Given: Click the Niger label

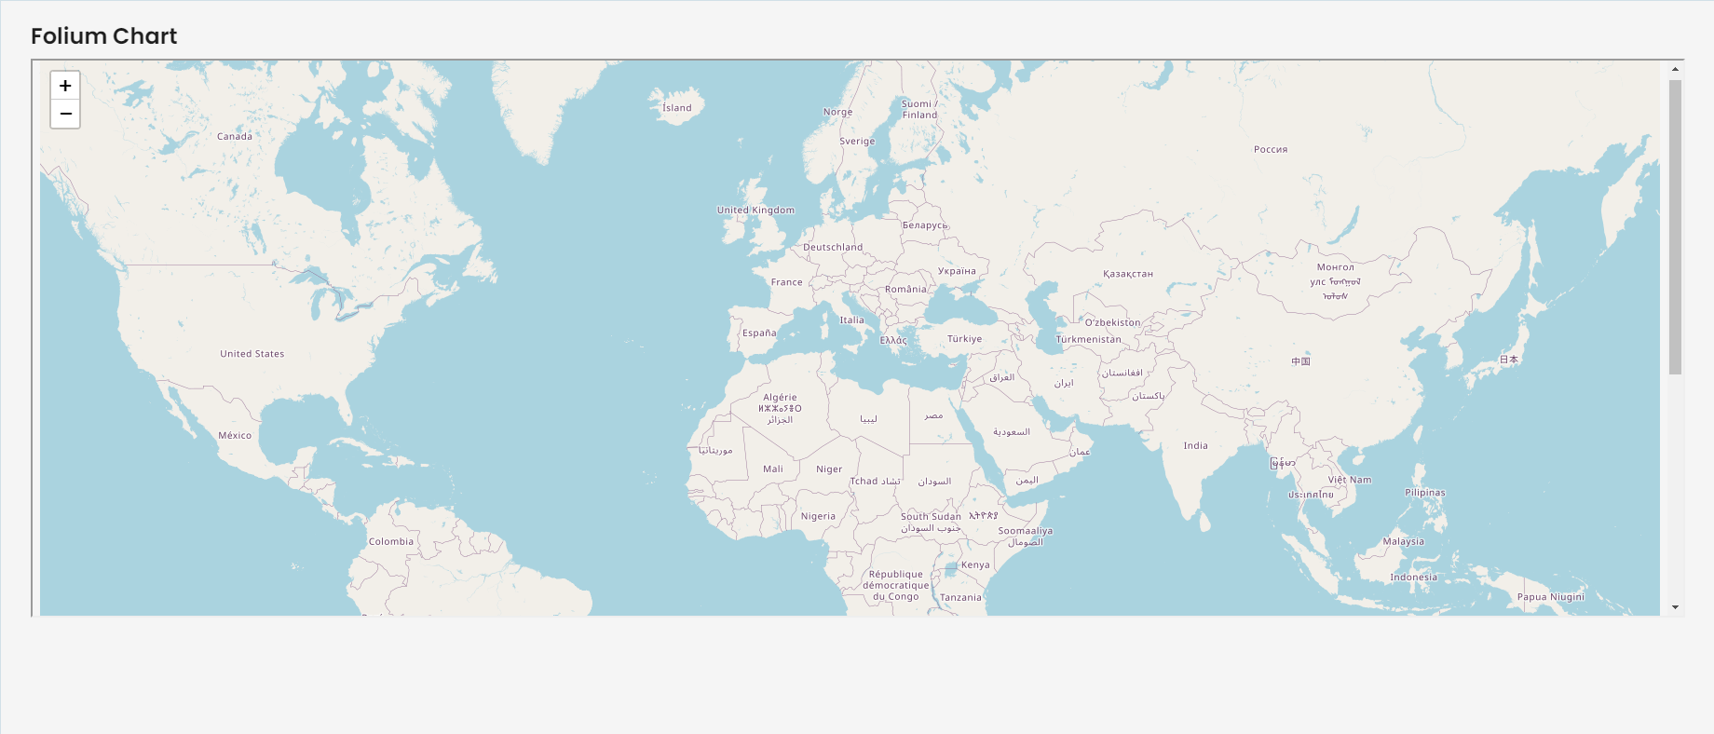Looking at the screenshot, I should click(829, 470).
